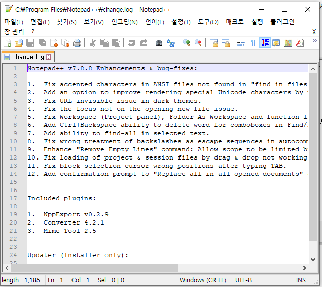Screen dimensions: 322x287
Task: Click 'Fix URL invisible issue' line
Action: click(114, 101)
